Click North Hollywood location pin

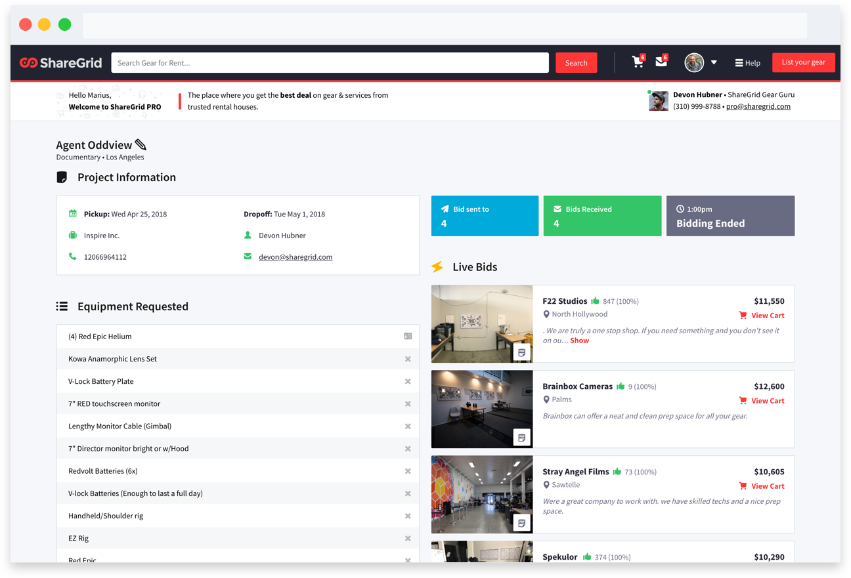[546, 314]
